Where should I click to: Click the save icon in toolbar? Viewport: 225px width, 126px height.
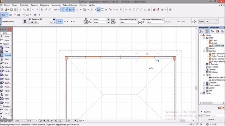[11, 10]
